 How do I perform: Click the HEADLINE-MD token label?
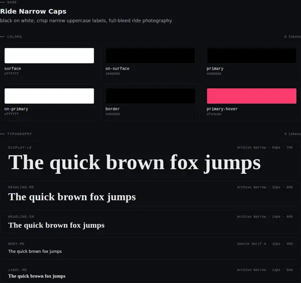tap(21, 187)
